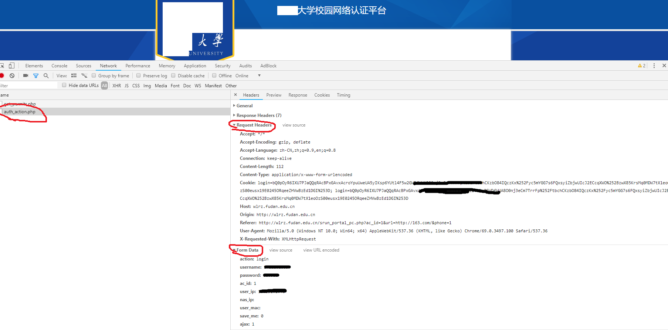
Task: Toggle the device toolbar icon
Action: 11,65
